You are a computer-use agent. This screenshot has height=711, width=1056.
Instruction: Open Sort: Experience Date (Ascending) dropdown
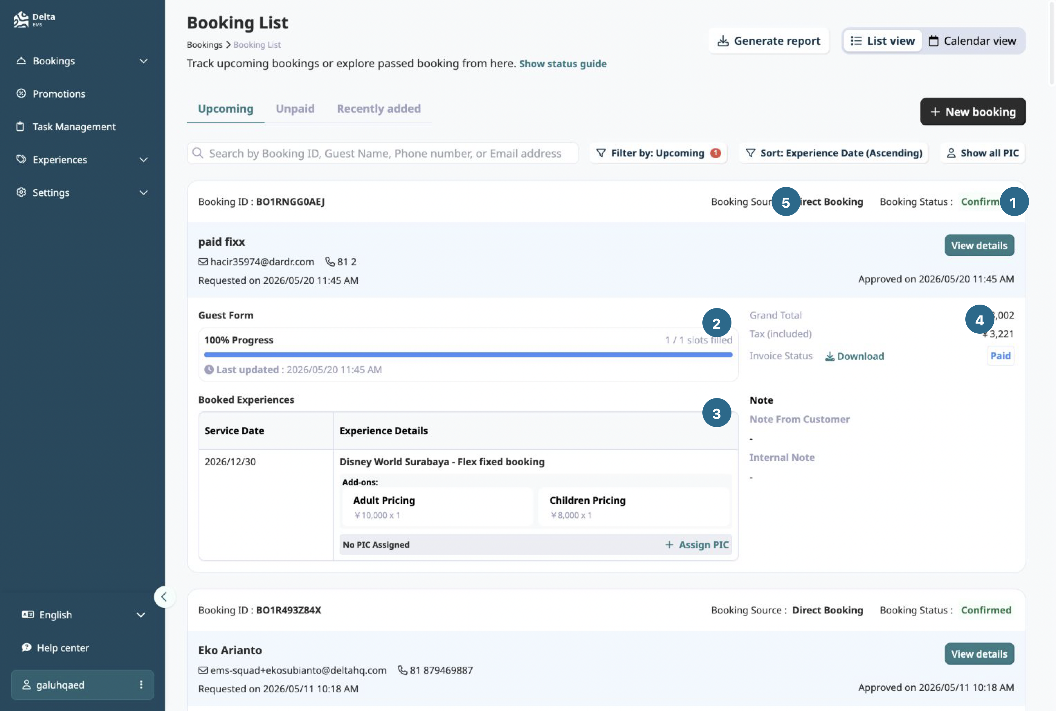pyautogui.click(x=834, y=153)
